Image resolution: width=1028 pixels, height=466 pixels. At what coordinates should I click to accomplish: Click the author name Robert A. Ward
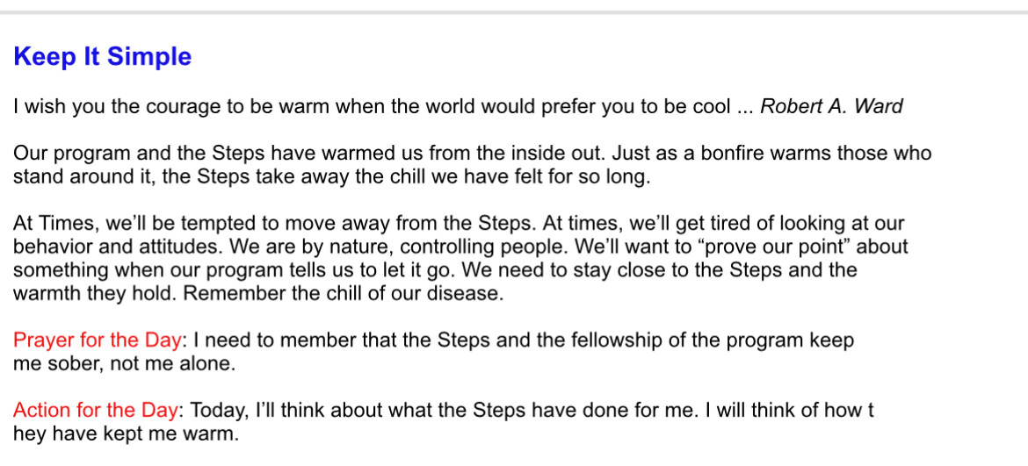(x=831, y=107)
